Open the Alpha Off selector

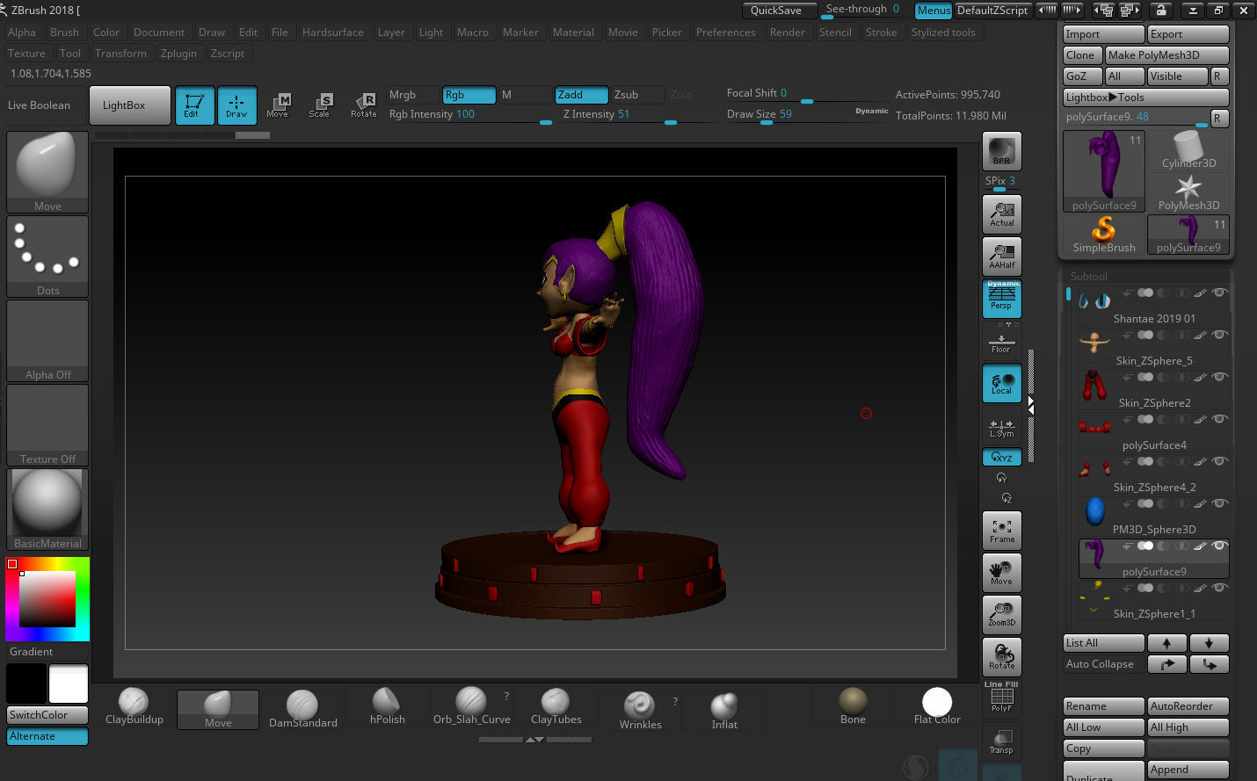pyautogui.click(x=47, y=341)
